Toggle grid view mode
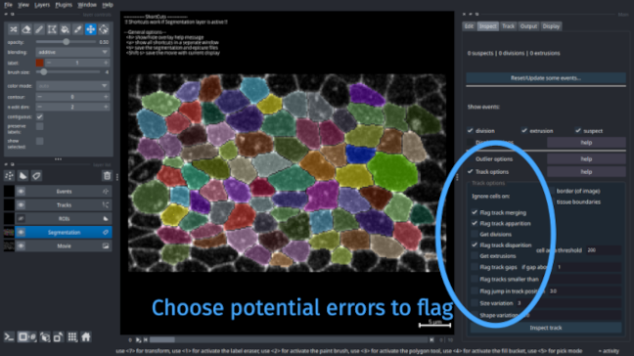Image resolution: width=634 pixels, height=356 pixels. (x=72, y=336)
